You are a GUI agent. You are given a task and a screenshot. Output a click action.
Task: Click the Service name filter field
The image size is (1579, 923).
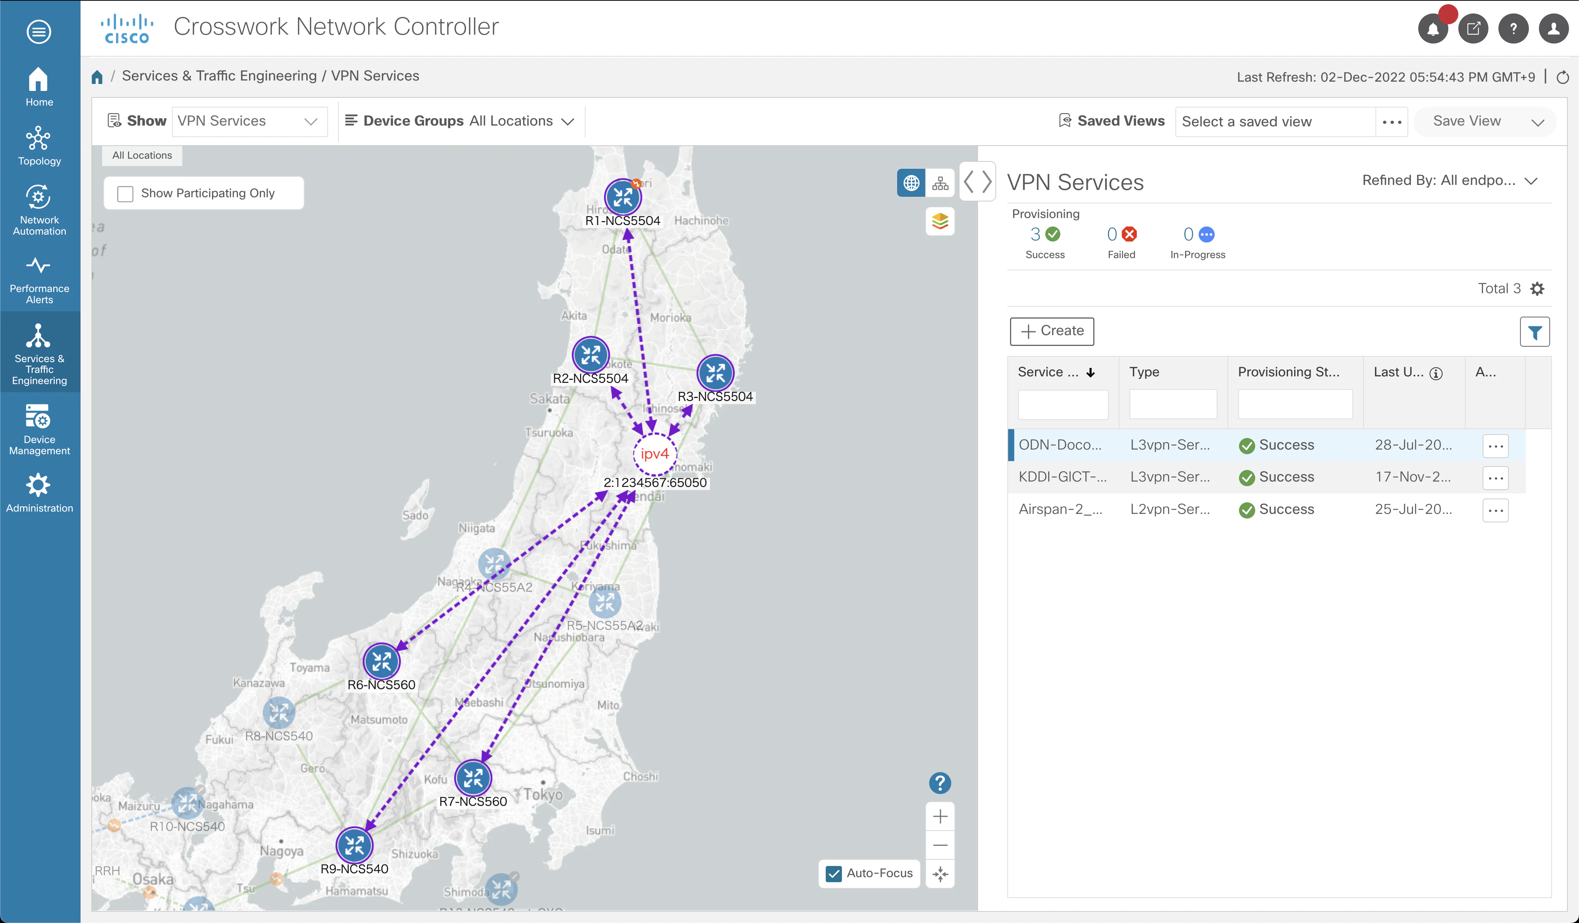(x=1063, y=404)
